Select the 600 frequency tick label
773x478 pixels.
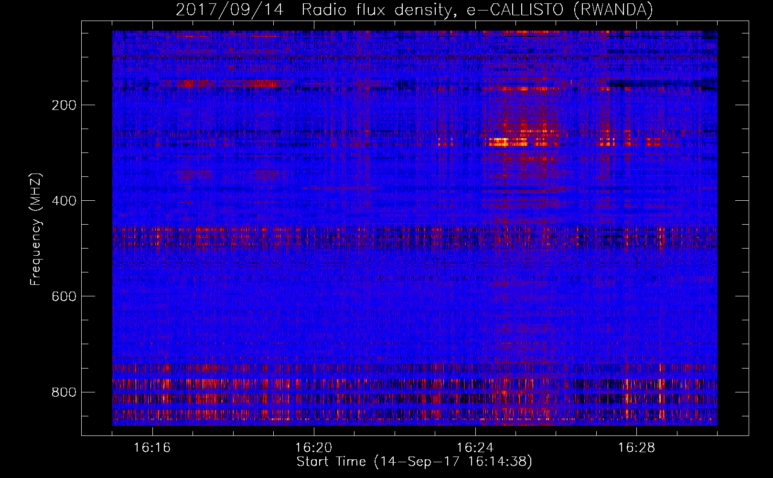pos(64,296)
